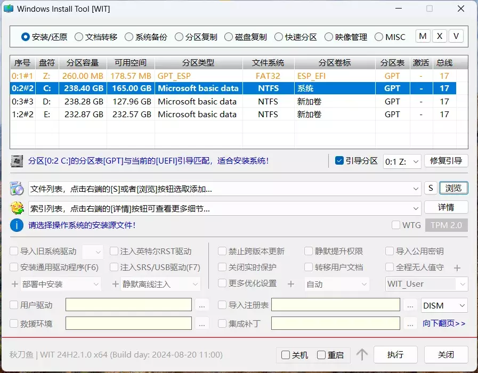Click the disc icon beside file list

point(17,189)
